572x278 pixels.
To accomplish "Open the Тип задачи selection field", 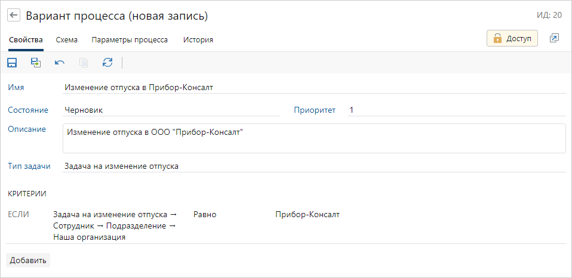I will 313,166.
